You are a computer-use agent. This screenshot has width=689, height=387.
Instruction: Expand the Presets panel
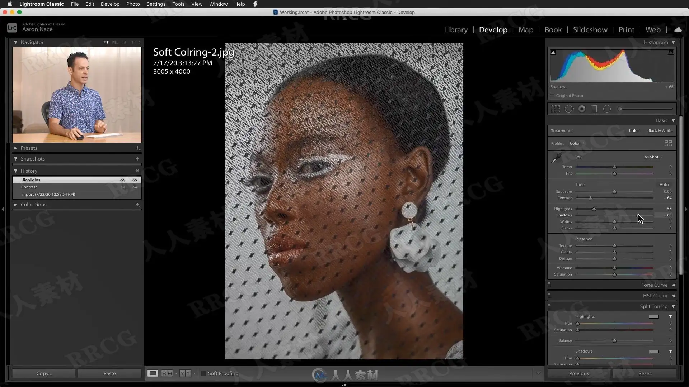click(15, 148)
